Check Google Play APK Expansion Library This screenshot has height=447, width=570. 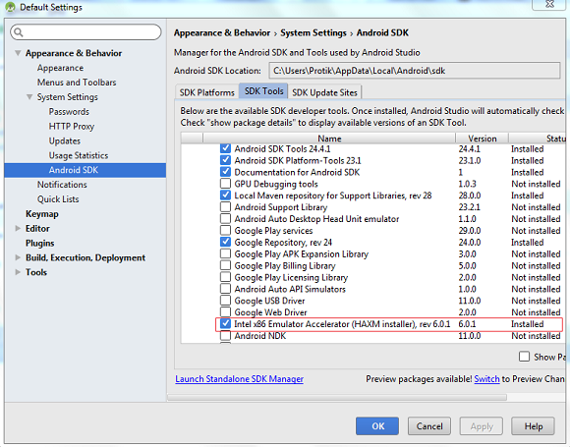[x=225, y=253]
